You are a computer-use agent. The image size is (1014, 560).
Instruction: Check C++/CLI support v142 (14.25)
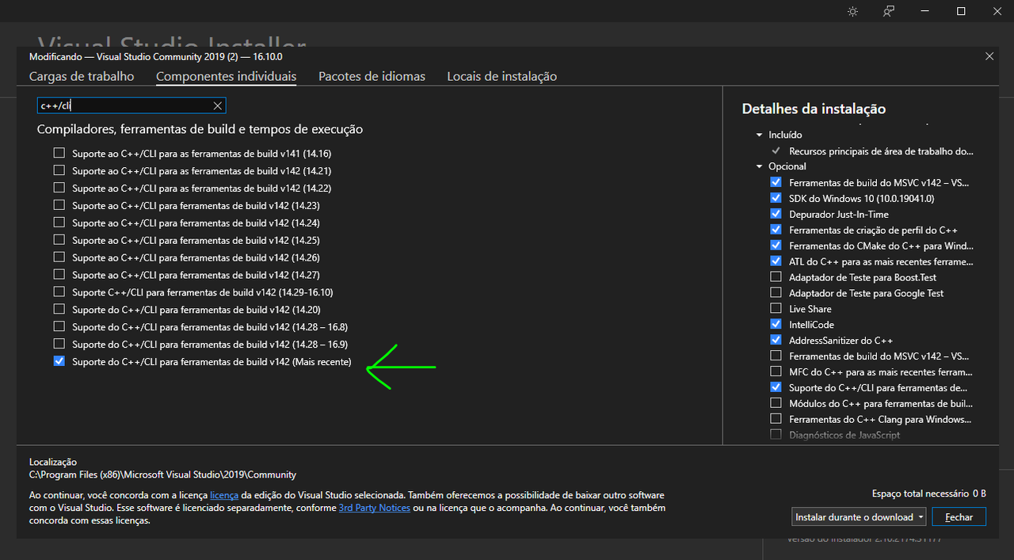tap(59, 239)
